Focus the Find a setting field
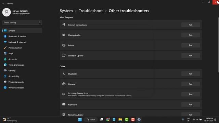The image size is (219, 123). tap(22, 23)
